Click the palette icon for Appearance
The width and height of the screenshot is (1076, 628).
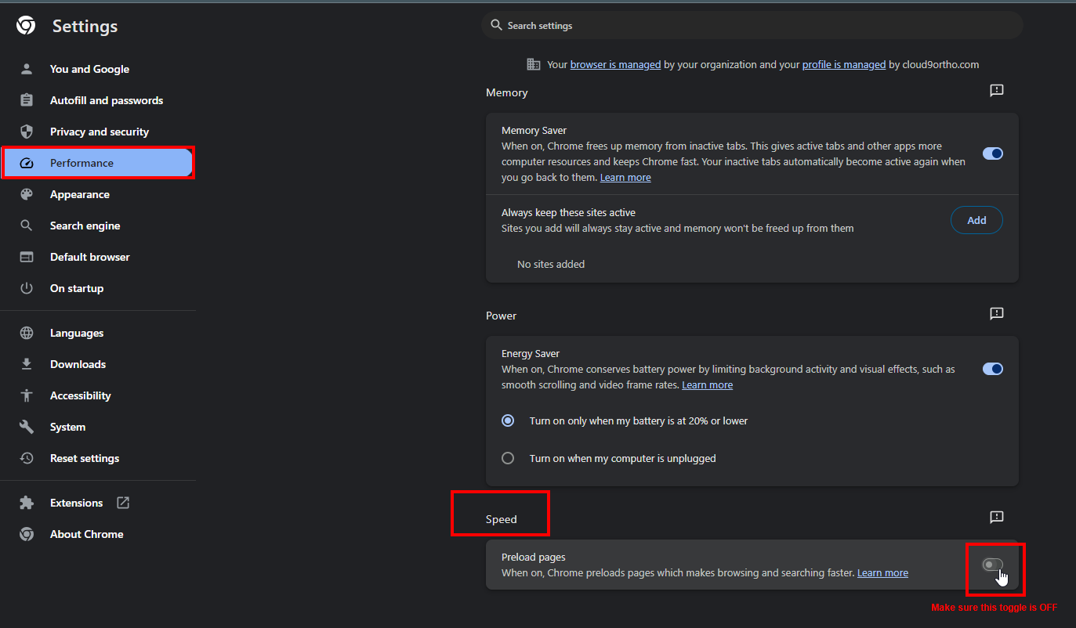click(x=27, y=194)
